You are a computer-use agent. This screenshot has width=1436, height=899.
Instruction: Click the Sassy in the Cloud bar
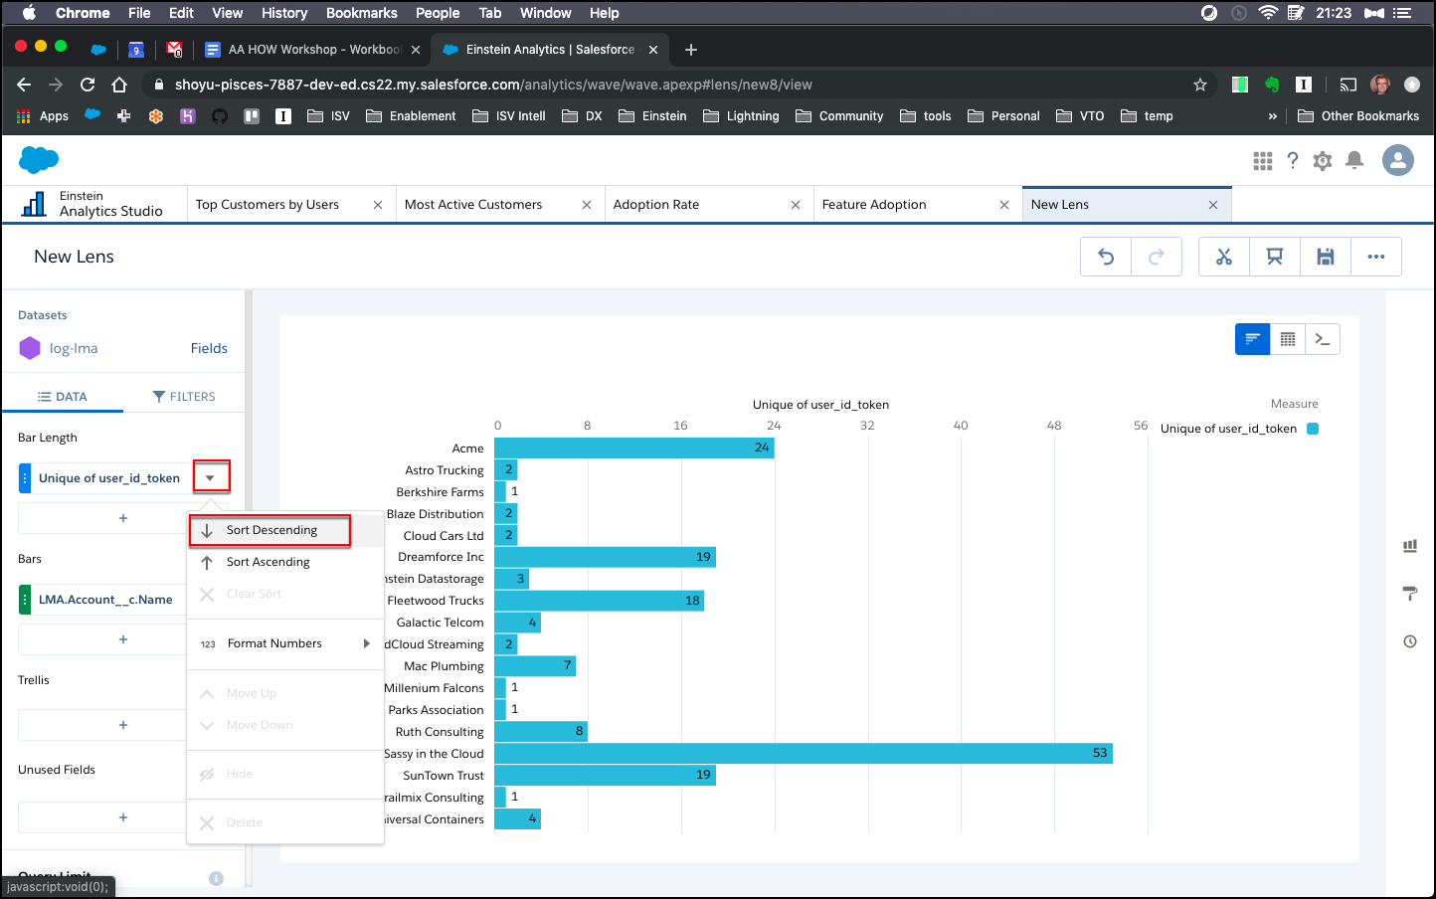click(x=804, y=753)
